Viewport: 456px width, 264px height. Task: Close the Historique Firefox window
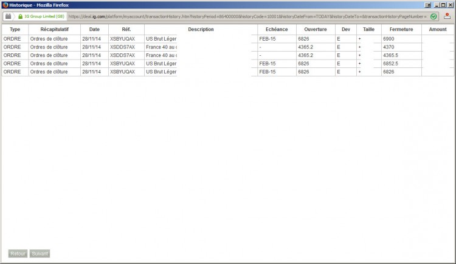450,5
